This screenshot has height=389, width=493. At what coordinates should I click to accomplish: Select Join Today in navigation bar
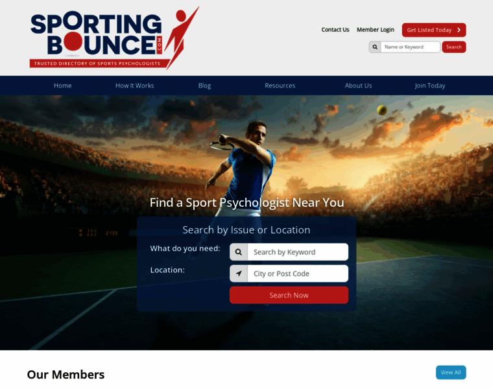coord(430,86)
